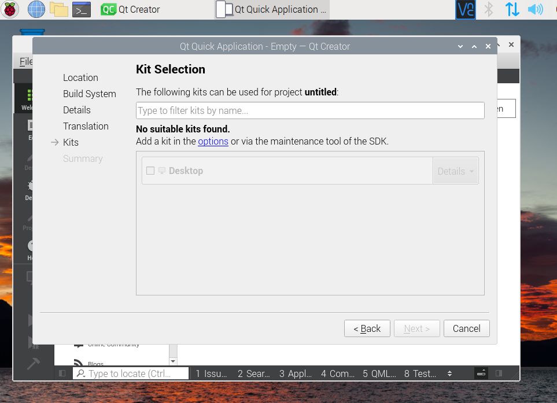Viewport: 557px width, 403px height.
Task: Click the build hammer icon in sidebar
Action: tap(33, 363)
